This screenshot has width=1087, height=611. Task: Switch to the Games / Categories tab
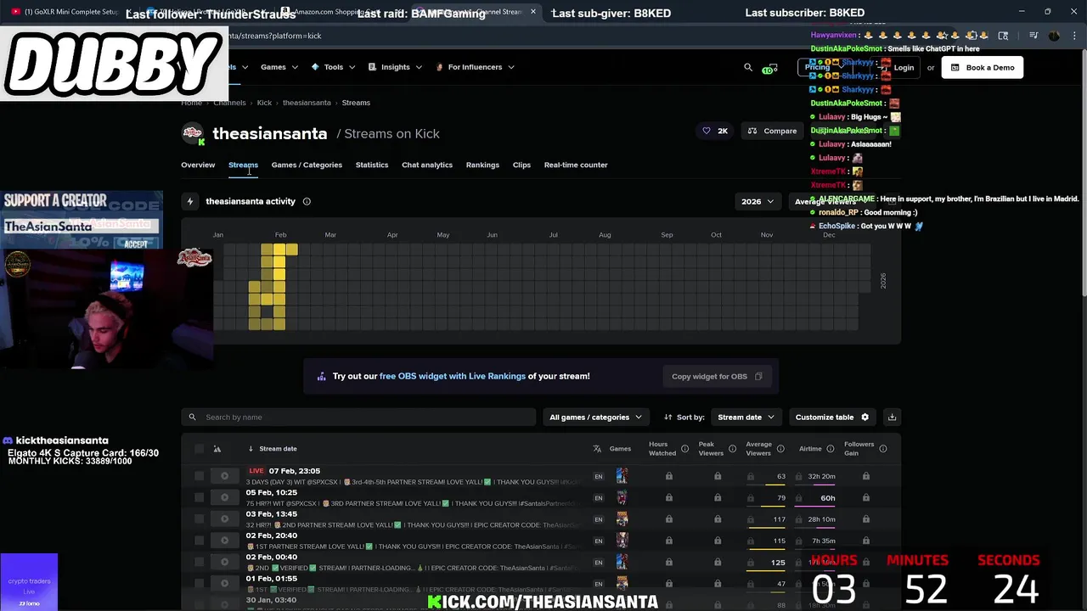point(307,165)
